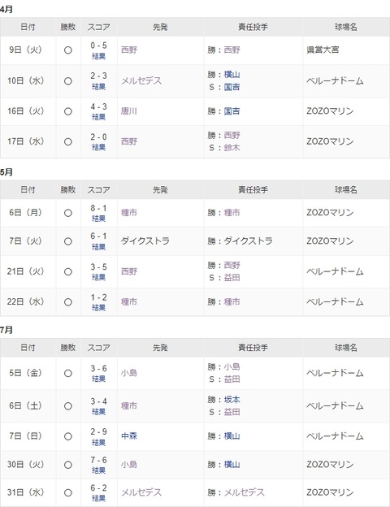Click save pitcher 鈴木 on April 17
Screen dimensions: 390x507
(232, 148)
